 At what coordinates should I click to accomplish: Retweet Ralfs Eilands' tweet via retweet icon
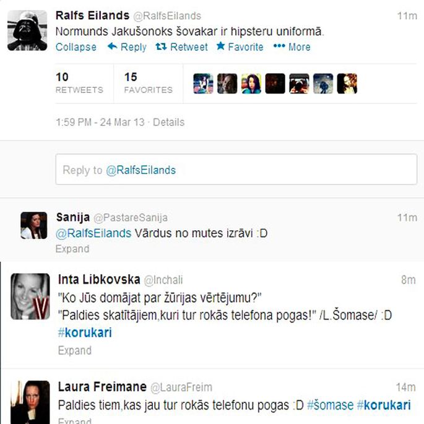161,47
